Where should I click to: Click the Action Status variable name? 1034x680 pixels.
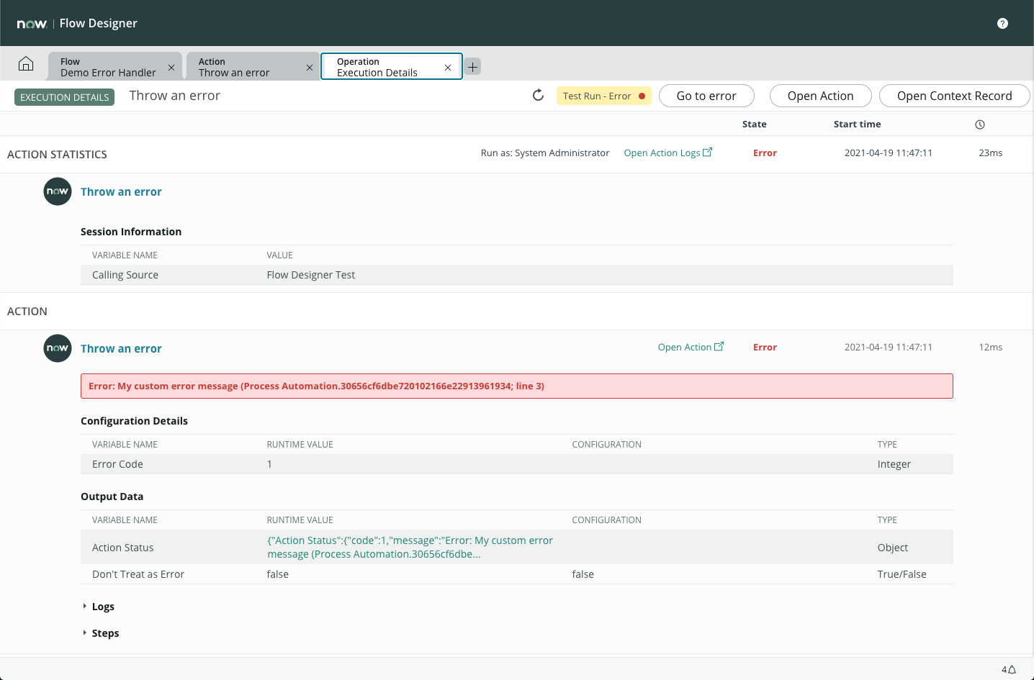122,548
